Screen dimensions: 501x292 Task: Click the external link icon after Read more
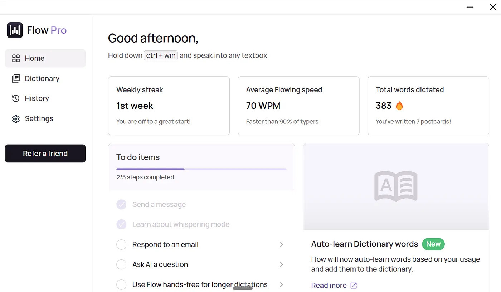click(x=354, y=285)
